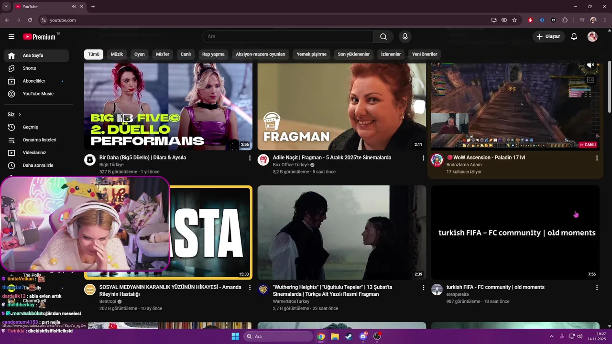Mute the YouTube browser tab audio

[74, 7]
